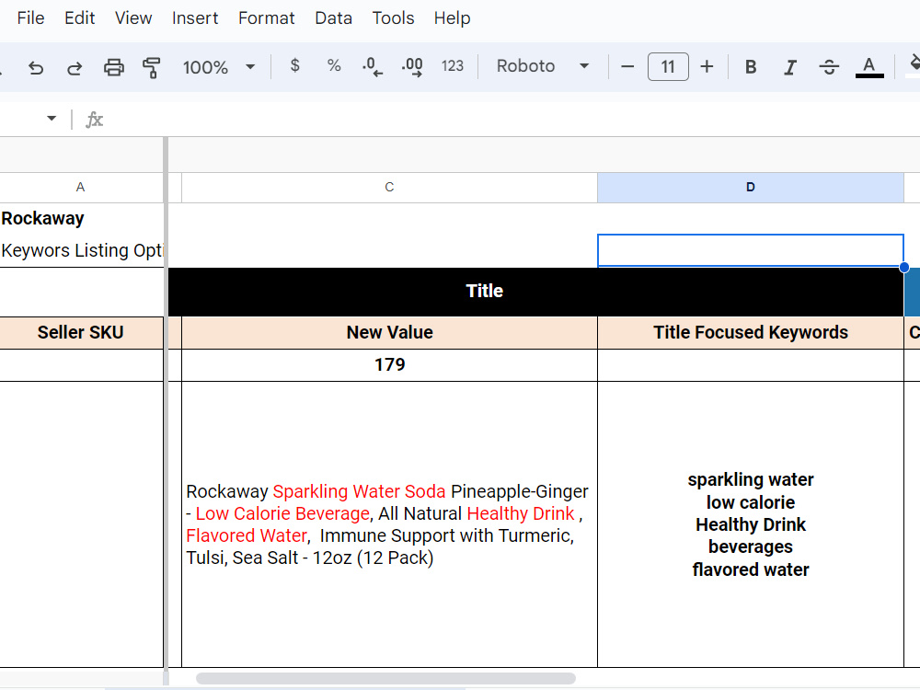Print the spreadsheet with printer icon
The height and width of the screenshot is (690, 920).
pyautogui.click(x=114, y=67)
